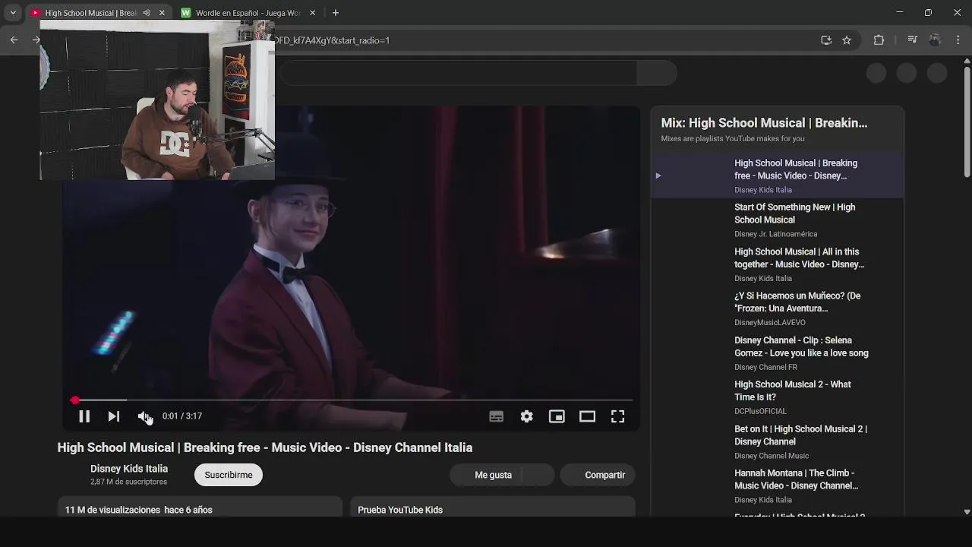Toggle subtitles on the video player
Viewport: 972px width, 547px height.
[496, 416]
